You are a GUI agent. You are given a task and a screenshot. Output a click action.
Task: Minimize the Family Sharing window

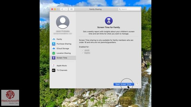(x=55, y=9)
